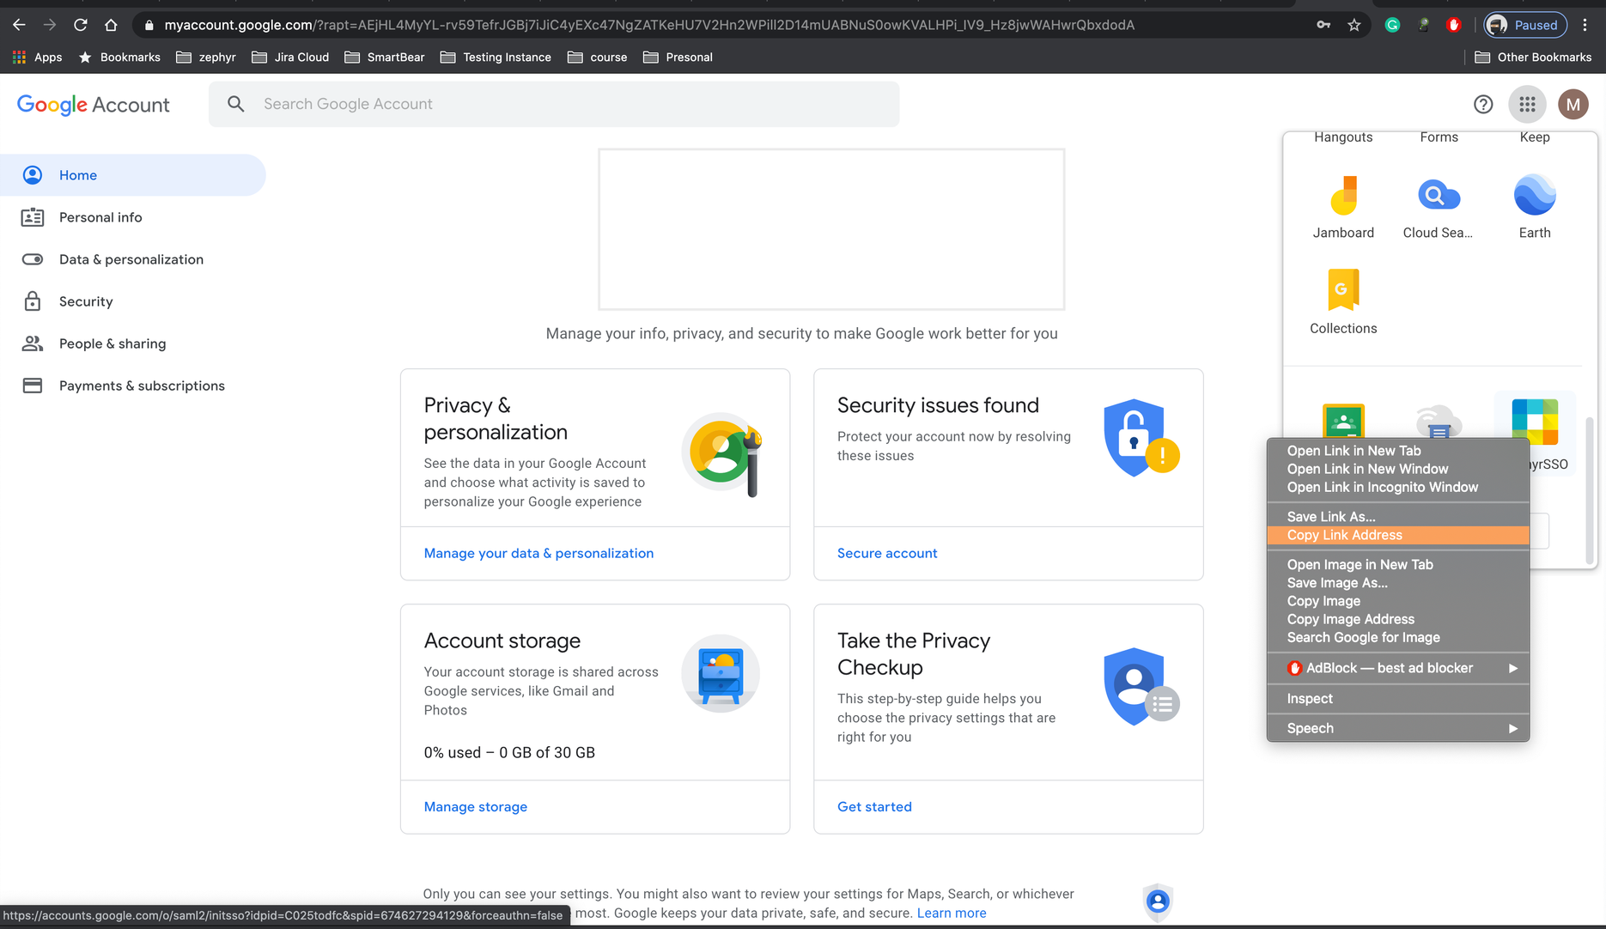The image size is (1606, 929).
Task: Expand the Speech submenu
Action: tap(1397, 728)
